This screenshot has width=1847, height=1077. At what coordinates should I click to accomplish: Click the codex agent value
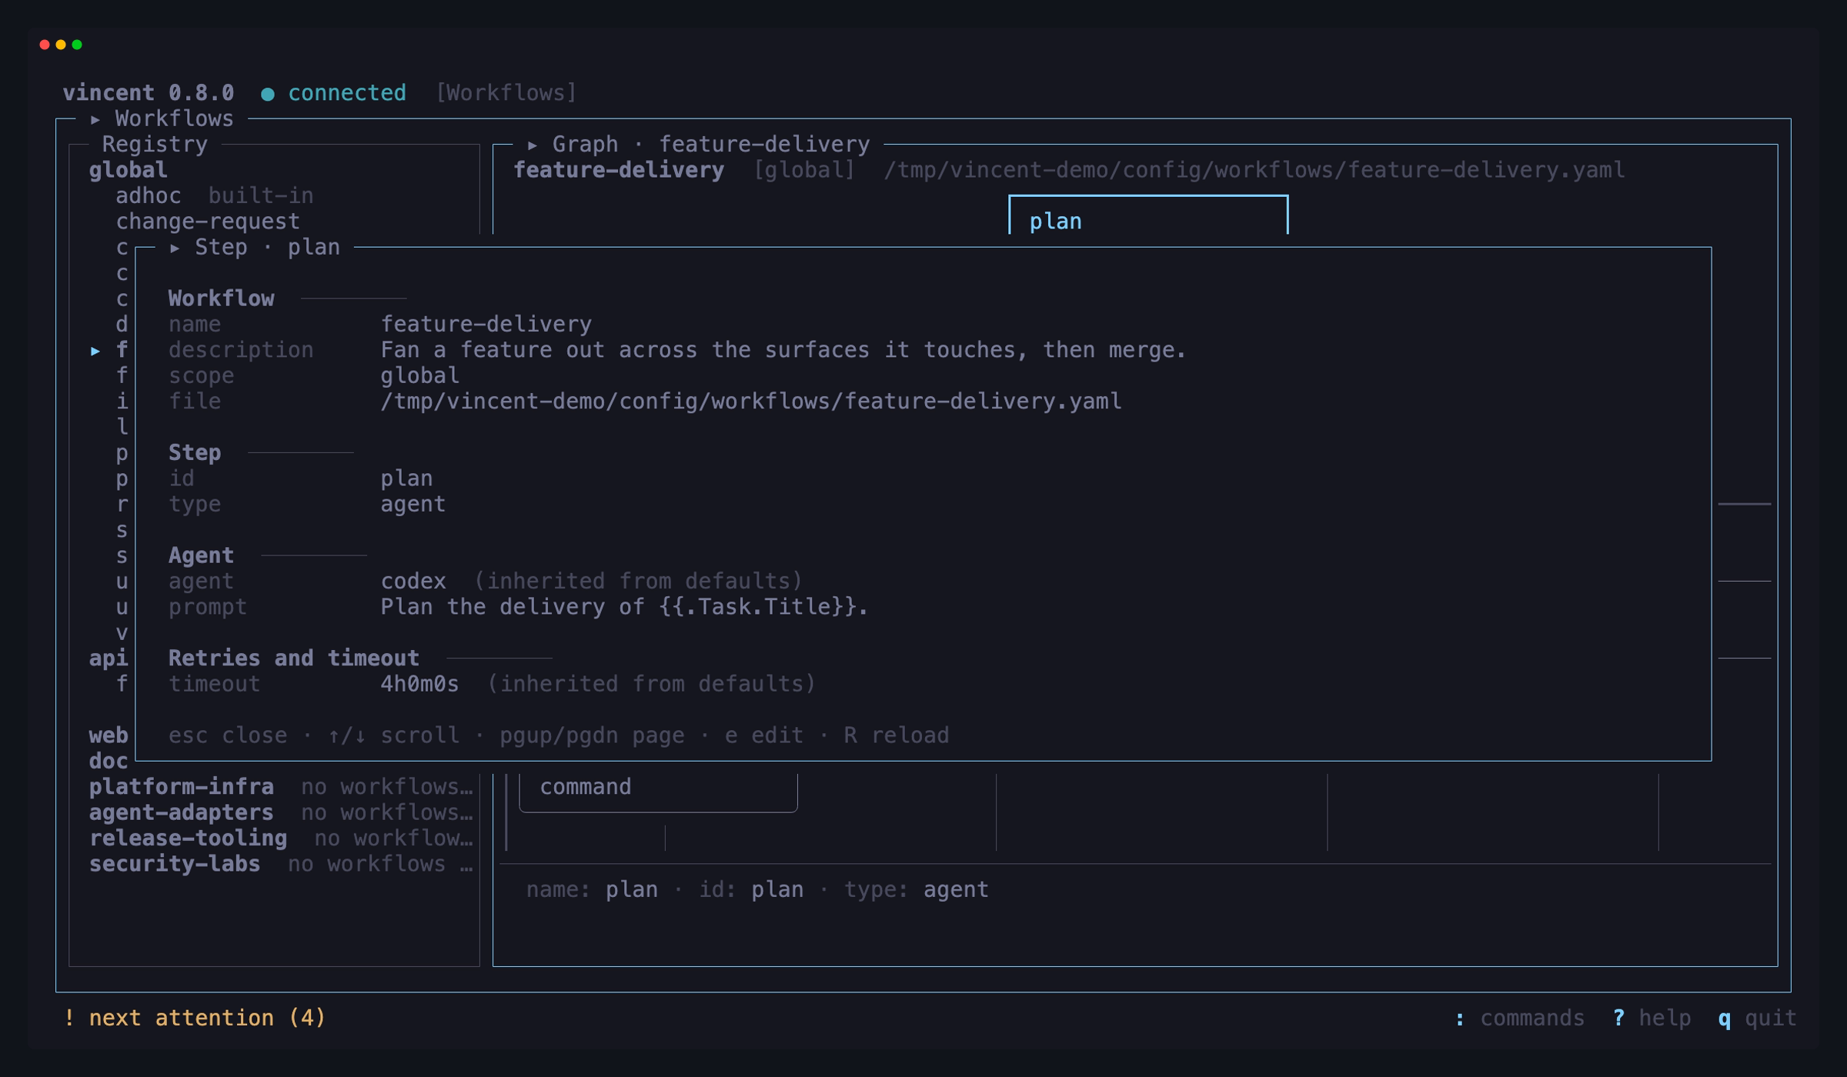click(413, 582)
